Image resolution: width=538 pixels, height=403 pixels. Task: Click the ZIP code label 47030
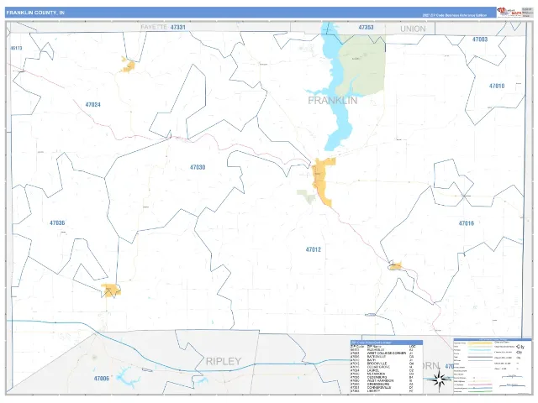click(198, 167)
